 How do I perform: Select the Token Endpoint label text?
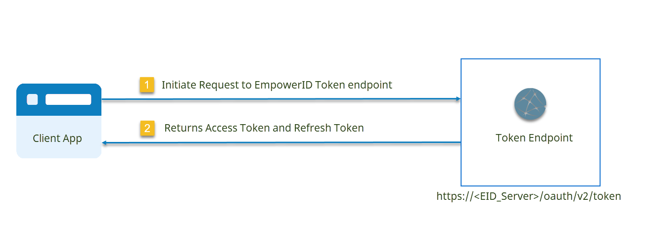click(x=534, y=138)
